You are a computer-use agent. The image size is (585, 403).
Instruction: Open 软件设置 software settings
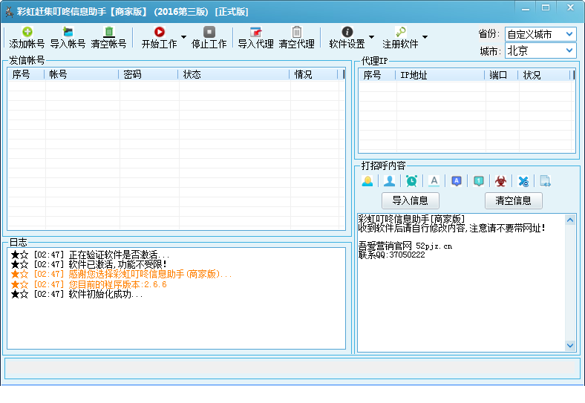347,38
